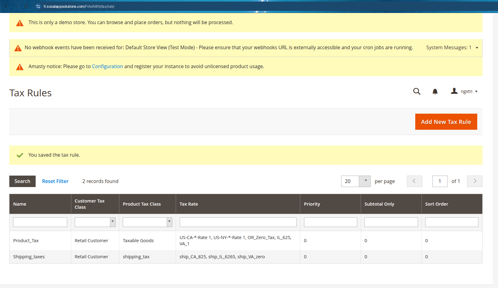Sort by Priority column header

[312, 204]
